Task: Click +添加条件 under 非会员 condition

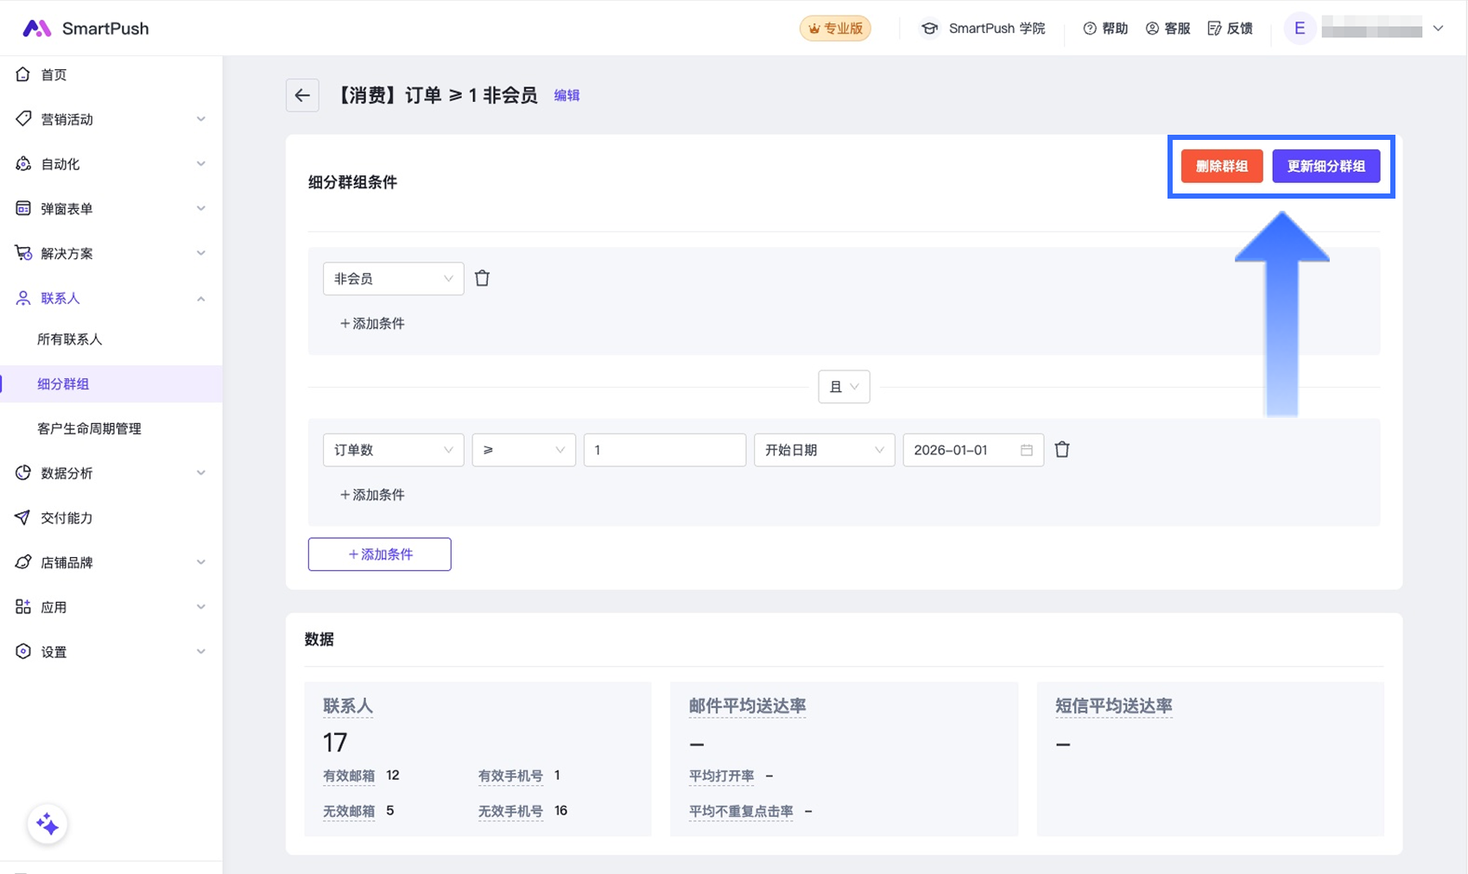Action: click(x=372, y=323)
